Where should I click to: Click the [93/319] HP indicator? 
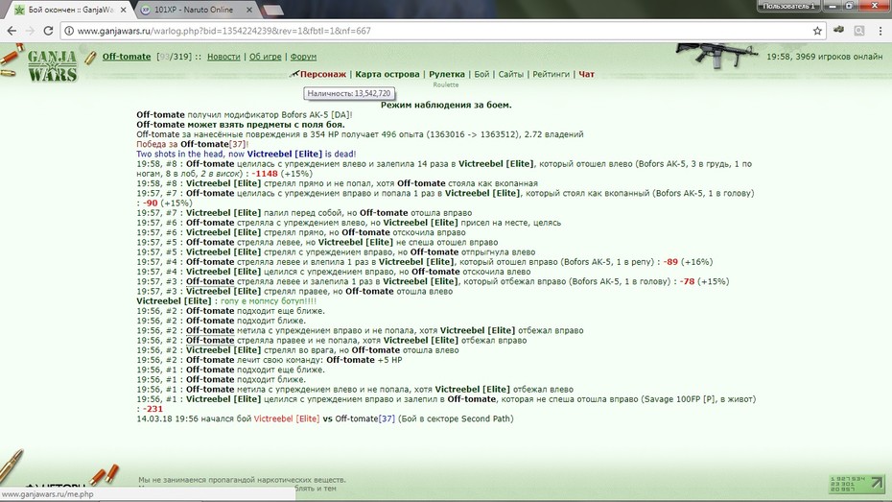[174, 57]
